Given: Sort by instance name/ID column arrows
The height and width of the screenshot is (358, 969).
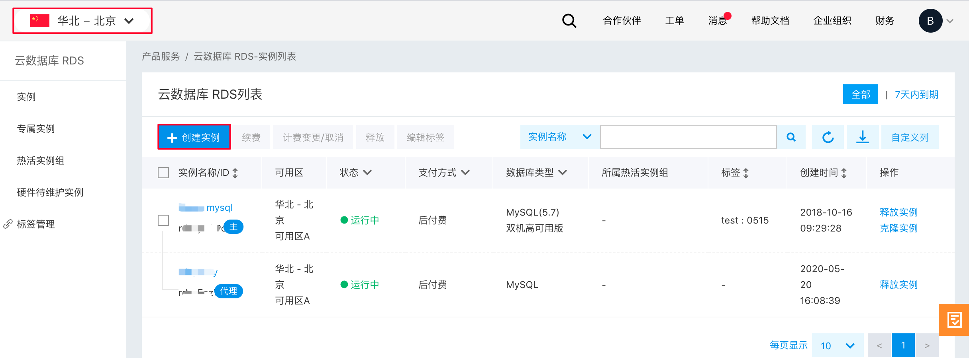Looking at the screenshot, I should click(x=235, y=173).
